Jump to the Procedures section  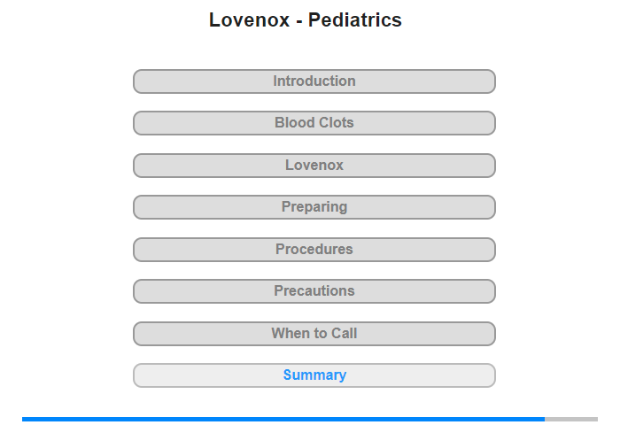coord(314,250)
